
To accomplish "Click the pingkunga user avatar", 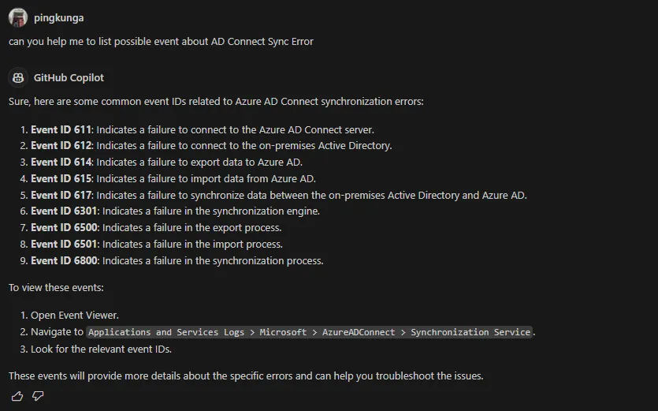I will pos(18,17).
